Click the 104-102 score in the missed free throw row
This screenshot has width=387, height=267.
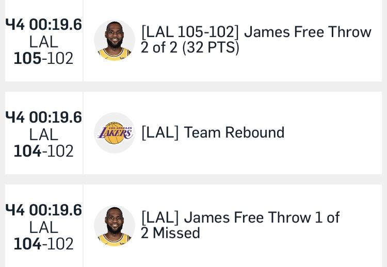[43, 244]
